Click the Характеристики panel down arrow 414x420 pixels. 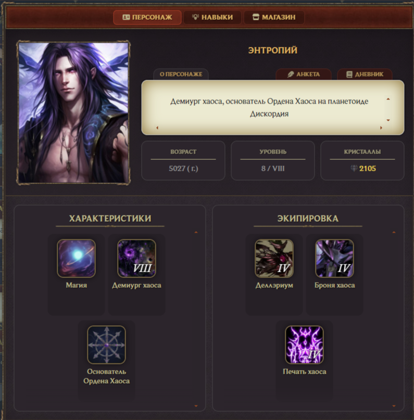click(196, 406)
